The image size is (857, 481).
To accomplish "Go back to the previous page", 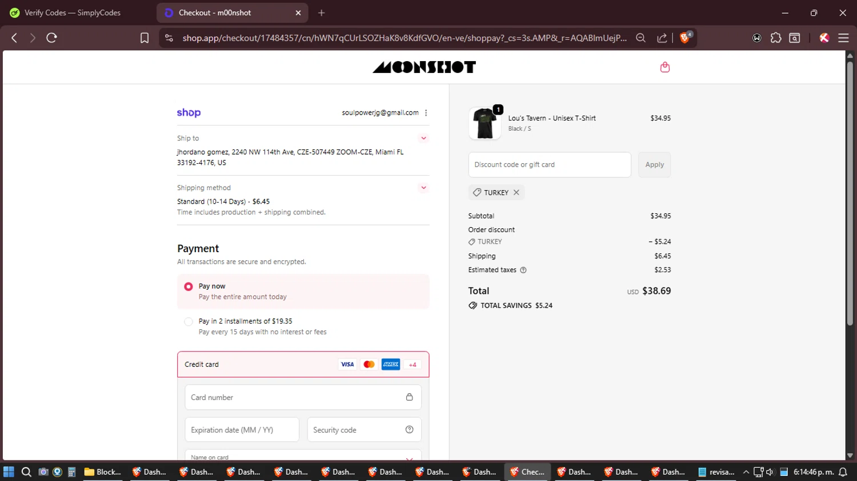I will coord(14,38).
